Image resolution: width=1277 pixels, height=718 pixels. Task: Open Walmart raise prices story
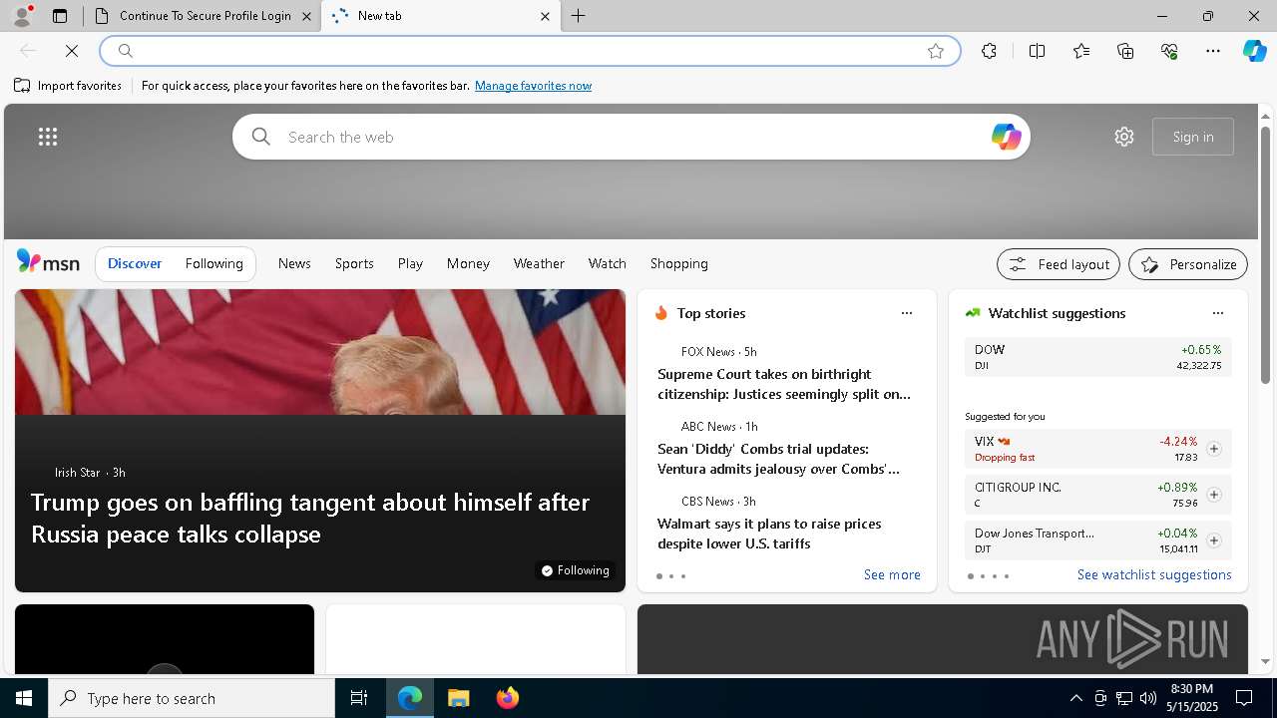point(769,534)
